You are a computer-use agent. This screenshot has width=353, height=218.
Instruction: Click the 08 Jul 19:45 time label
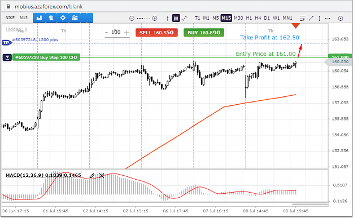coord(295,211)
